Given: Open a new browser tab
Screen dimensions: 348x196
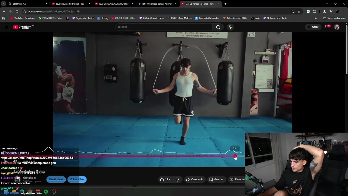Looking at the screenshot, I should pyautogui.click(x=225, y=4).
